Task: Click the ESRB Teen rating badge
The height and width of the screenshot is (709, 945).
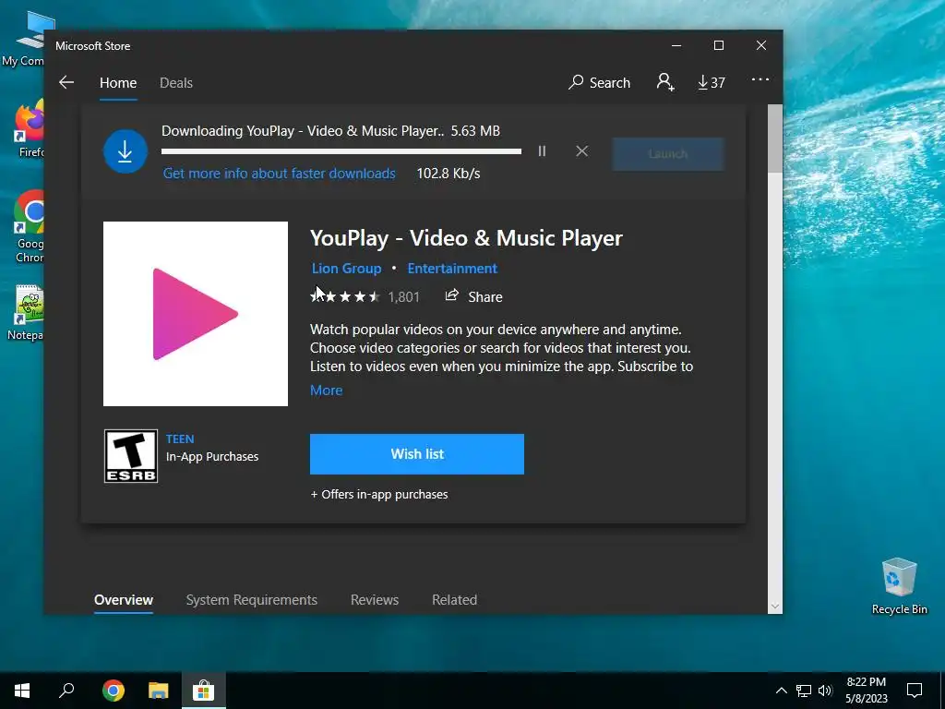Action: [x=131, y=456]
